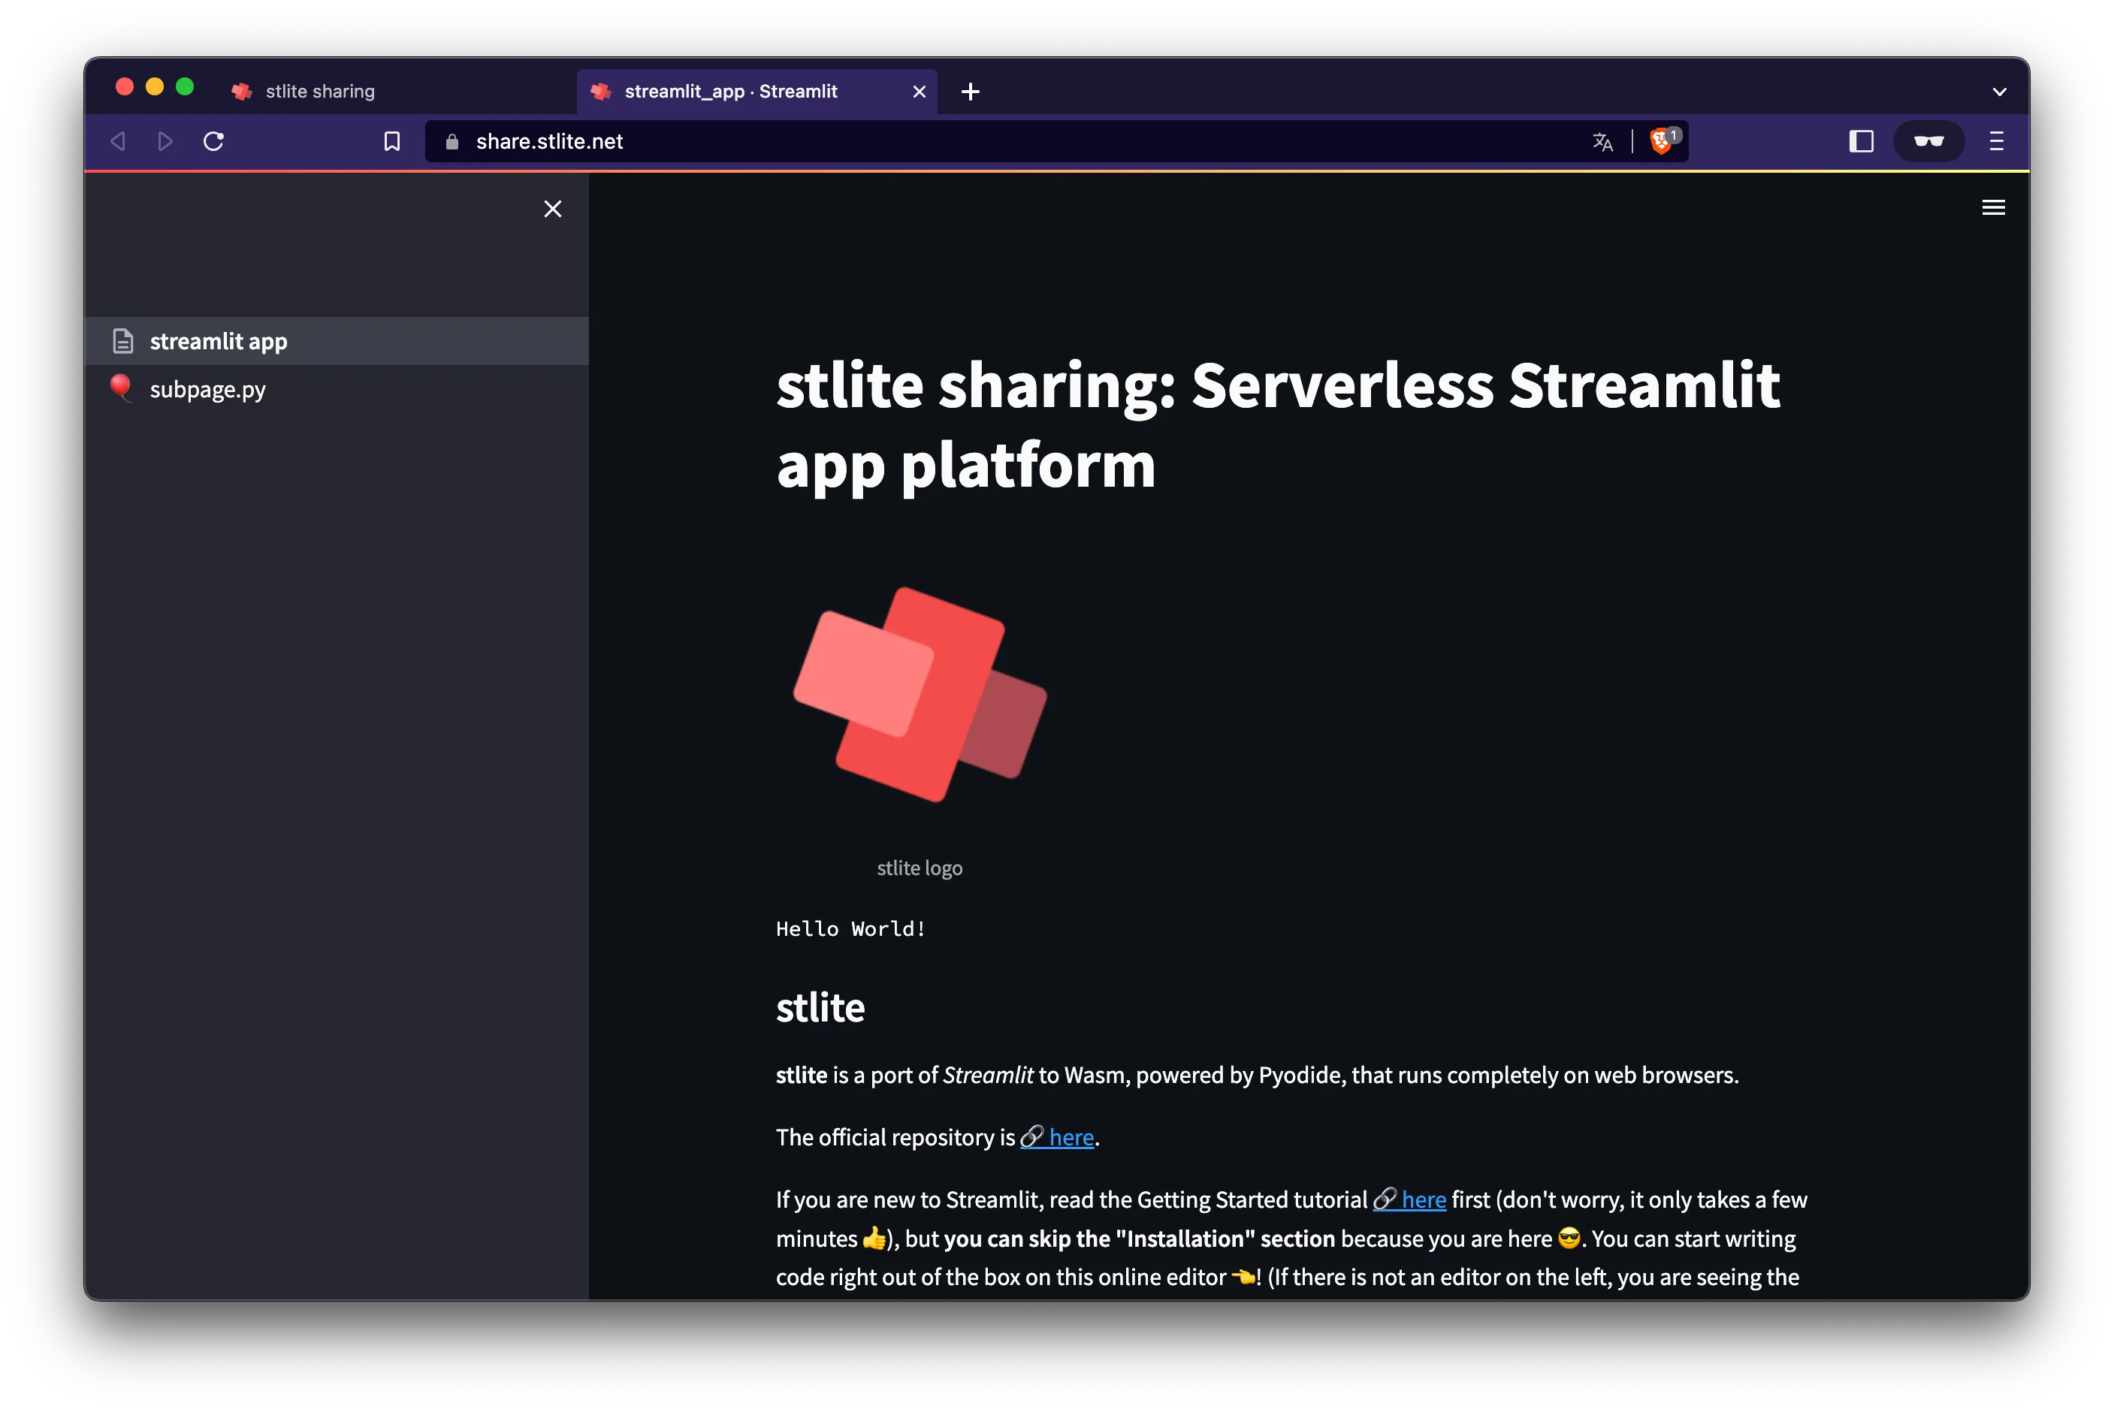This screenshot has height=1412, width=2114.
Task: Toggle the browser sidebar panel
Action: (1861, 140)
